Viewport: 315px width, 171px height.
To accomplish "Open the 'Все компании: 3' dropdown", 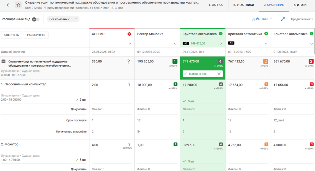I will point(63,19).
